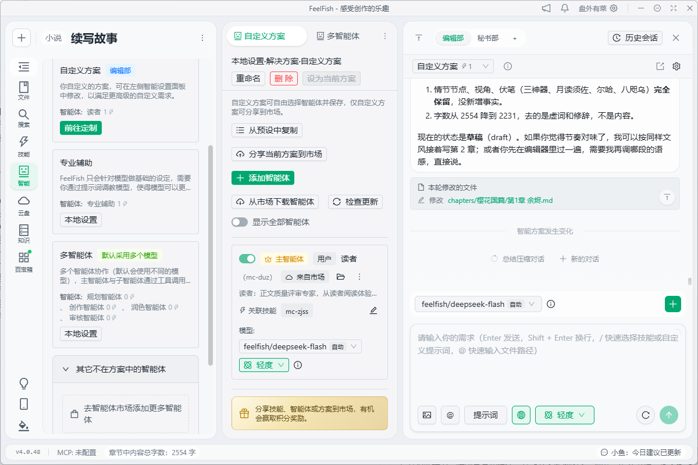Open the feelfish/deepseek-flash dropdown above the chat input

[478, 304]
